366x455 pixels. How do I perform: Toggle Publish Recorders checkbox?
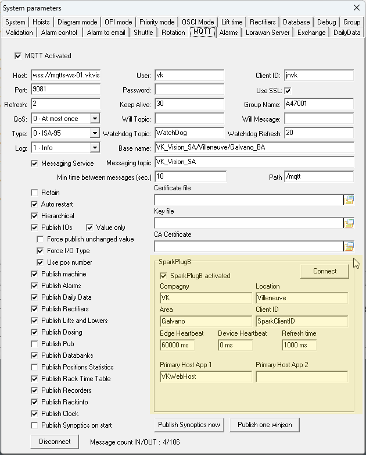click(34, 390)
